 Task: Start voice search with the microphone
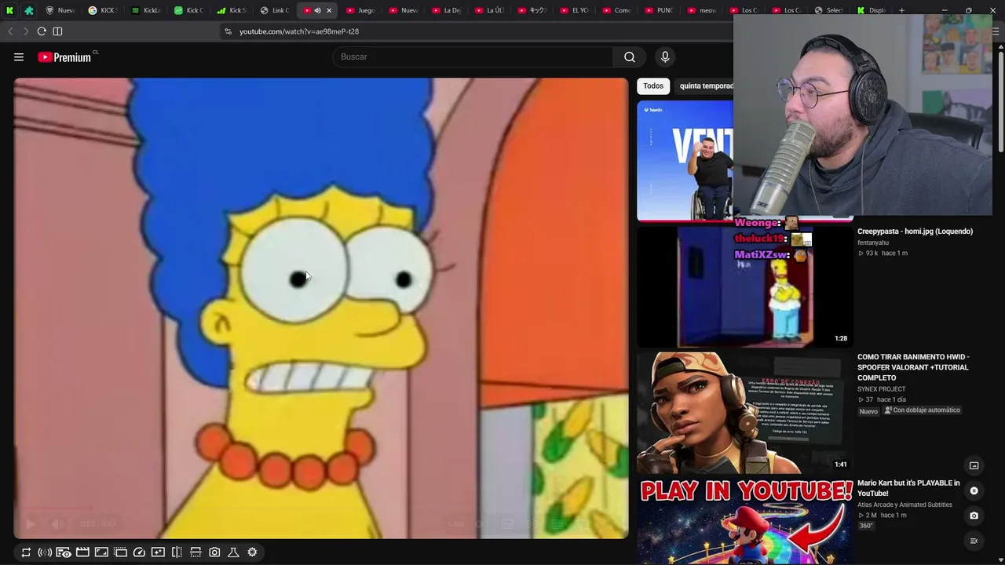pyautogui.click(x=665, y=56)
